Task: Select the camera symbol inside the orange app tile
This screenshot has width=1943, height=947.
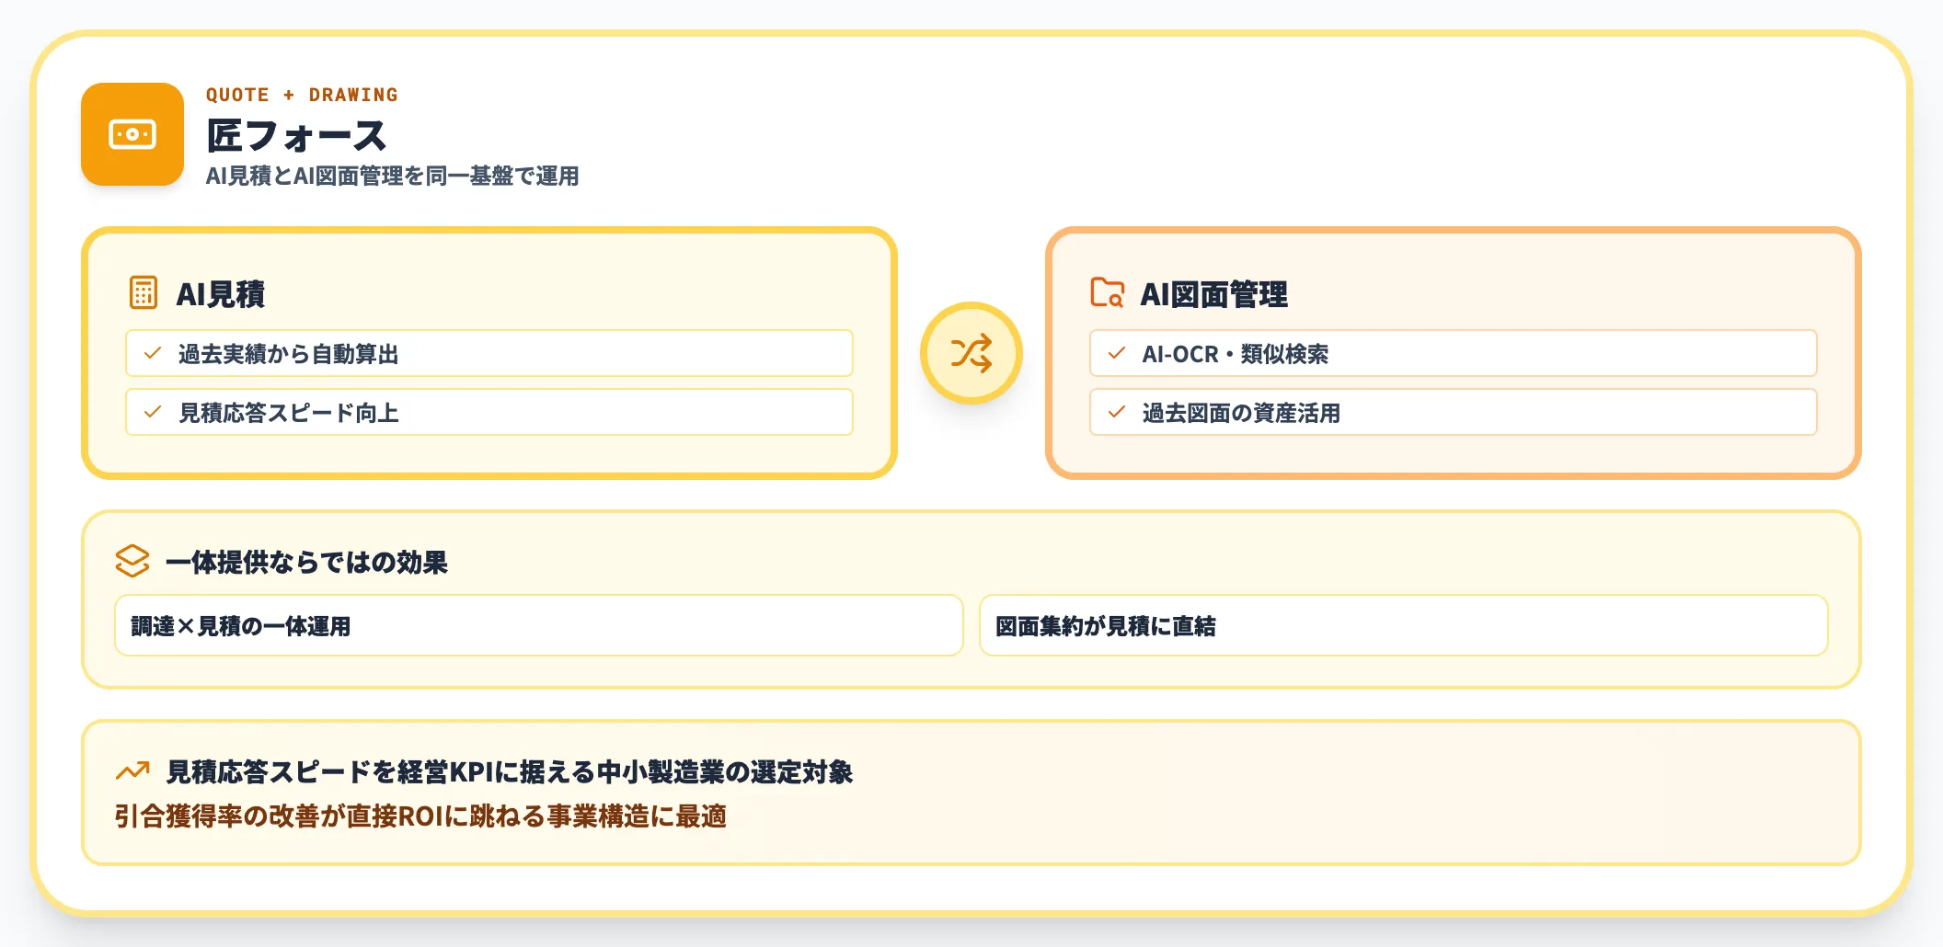Action: [133, 134]
